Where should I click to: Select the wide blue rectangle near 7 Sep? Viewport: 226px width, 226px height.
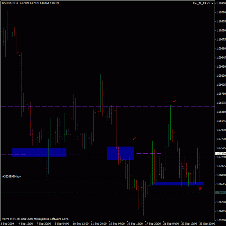coord(39,153)
